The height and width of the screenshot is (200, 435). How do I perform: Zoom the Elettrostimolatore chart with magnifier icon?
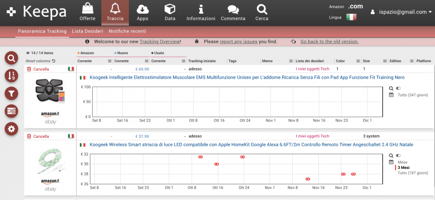391,88
